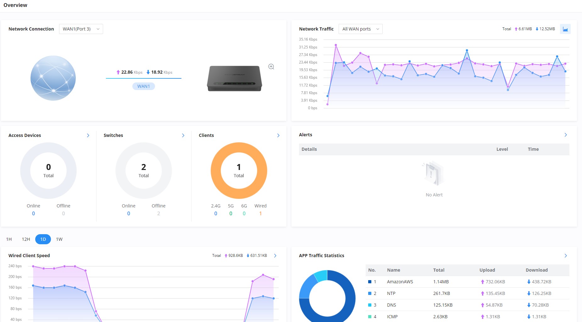The height and width of the screenshot is (322, 582).
Task: Open APP Traffic Statistics details arrow
Action: (x=566, y=256)
